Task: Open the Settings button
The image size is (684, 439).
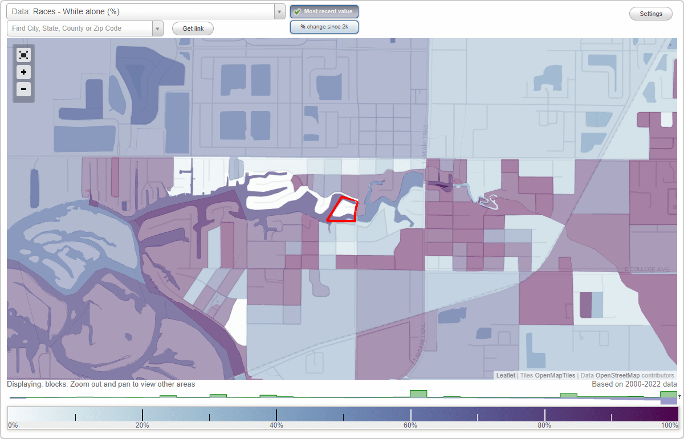Action: [651, 14]
